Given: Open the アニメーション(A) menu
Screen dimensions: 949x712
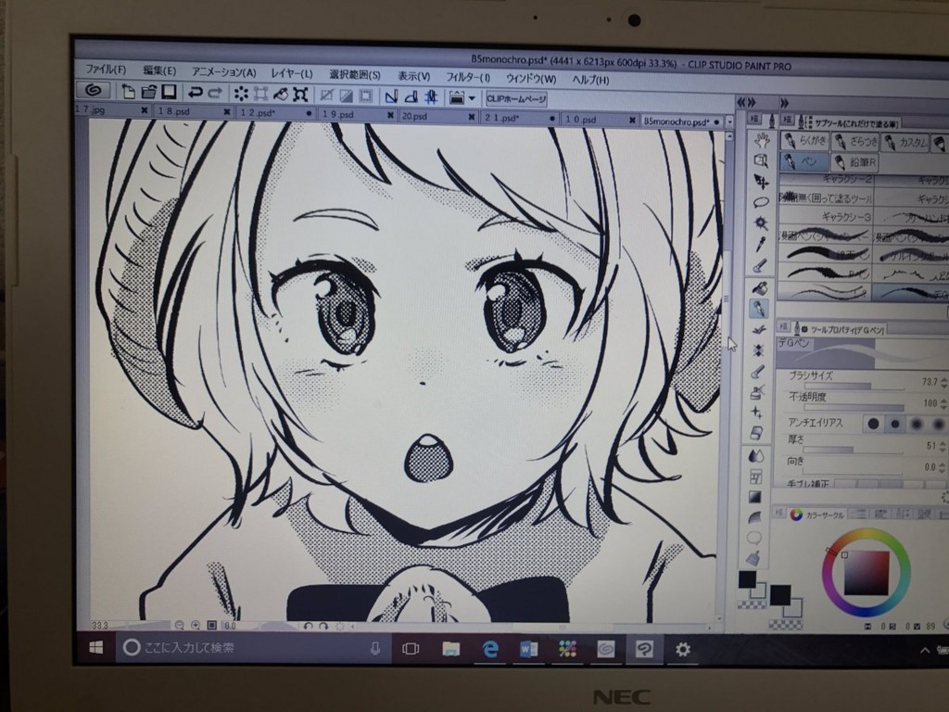Looking at the screenshot, I should [x=224, y=72].
